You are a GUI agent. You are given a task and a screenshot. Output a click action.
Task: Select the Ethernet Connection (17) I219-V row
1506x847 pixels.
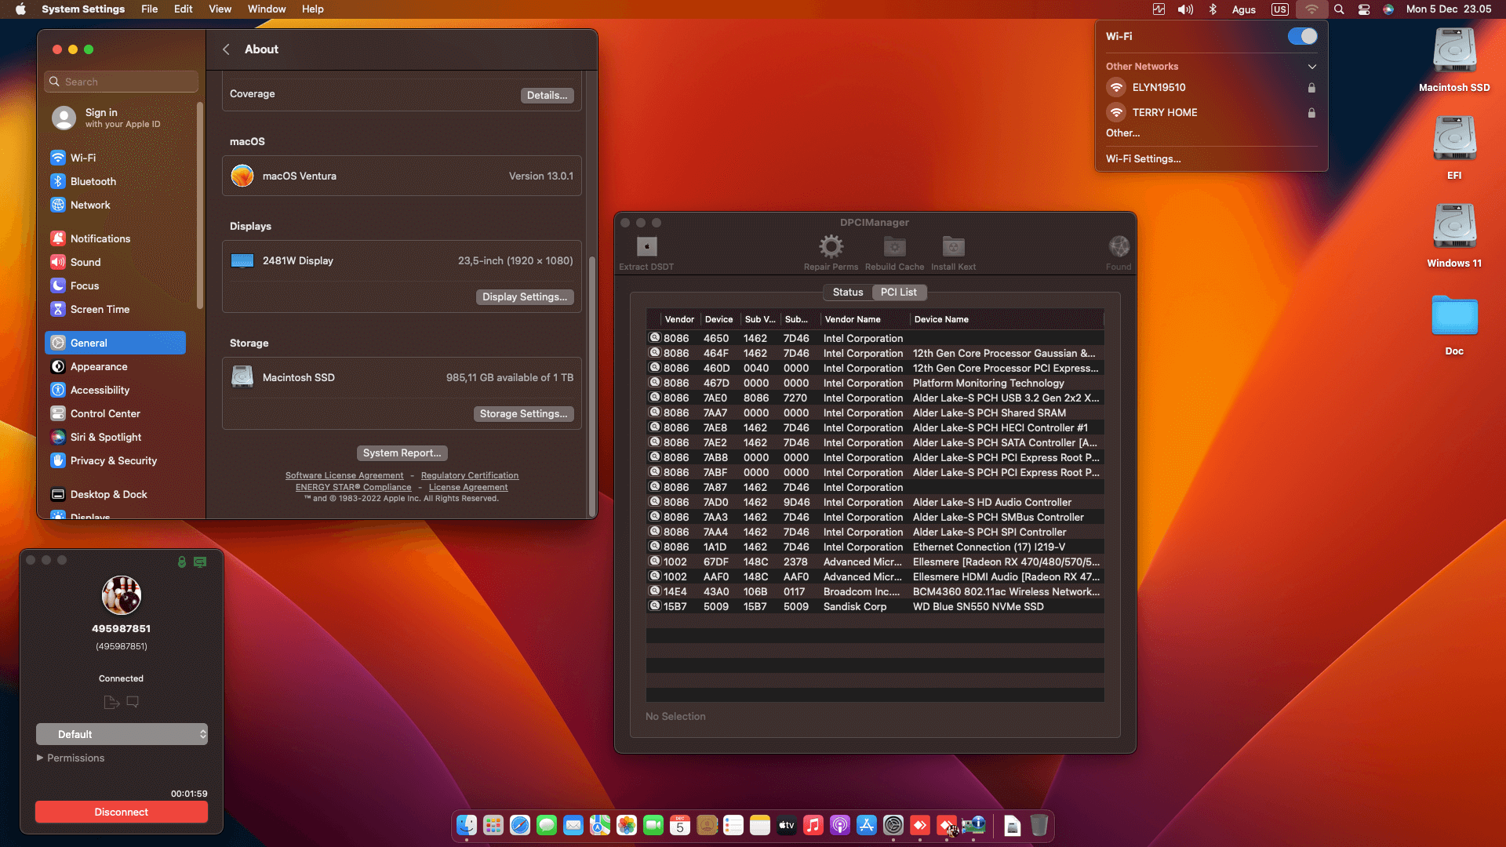[x=875, y=547]
